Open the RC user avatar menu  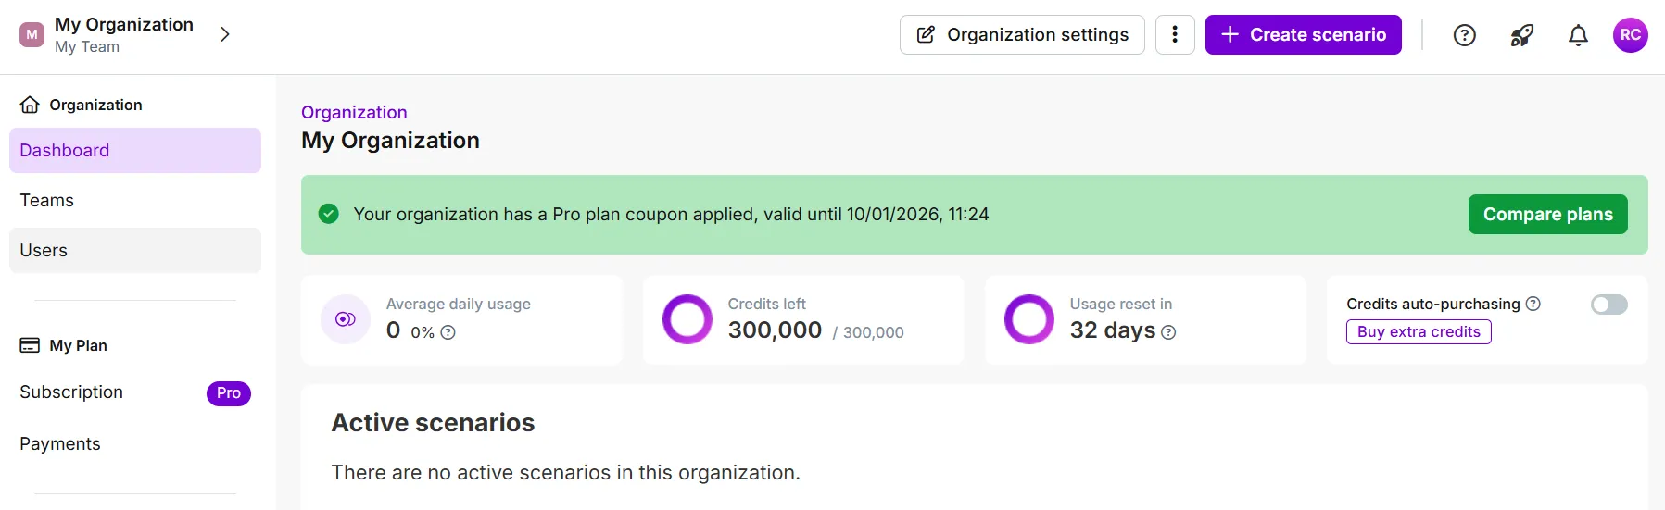point(1630,35)
